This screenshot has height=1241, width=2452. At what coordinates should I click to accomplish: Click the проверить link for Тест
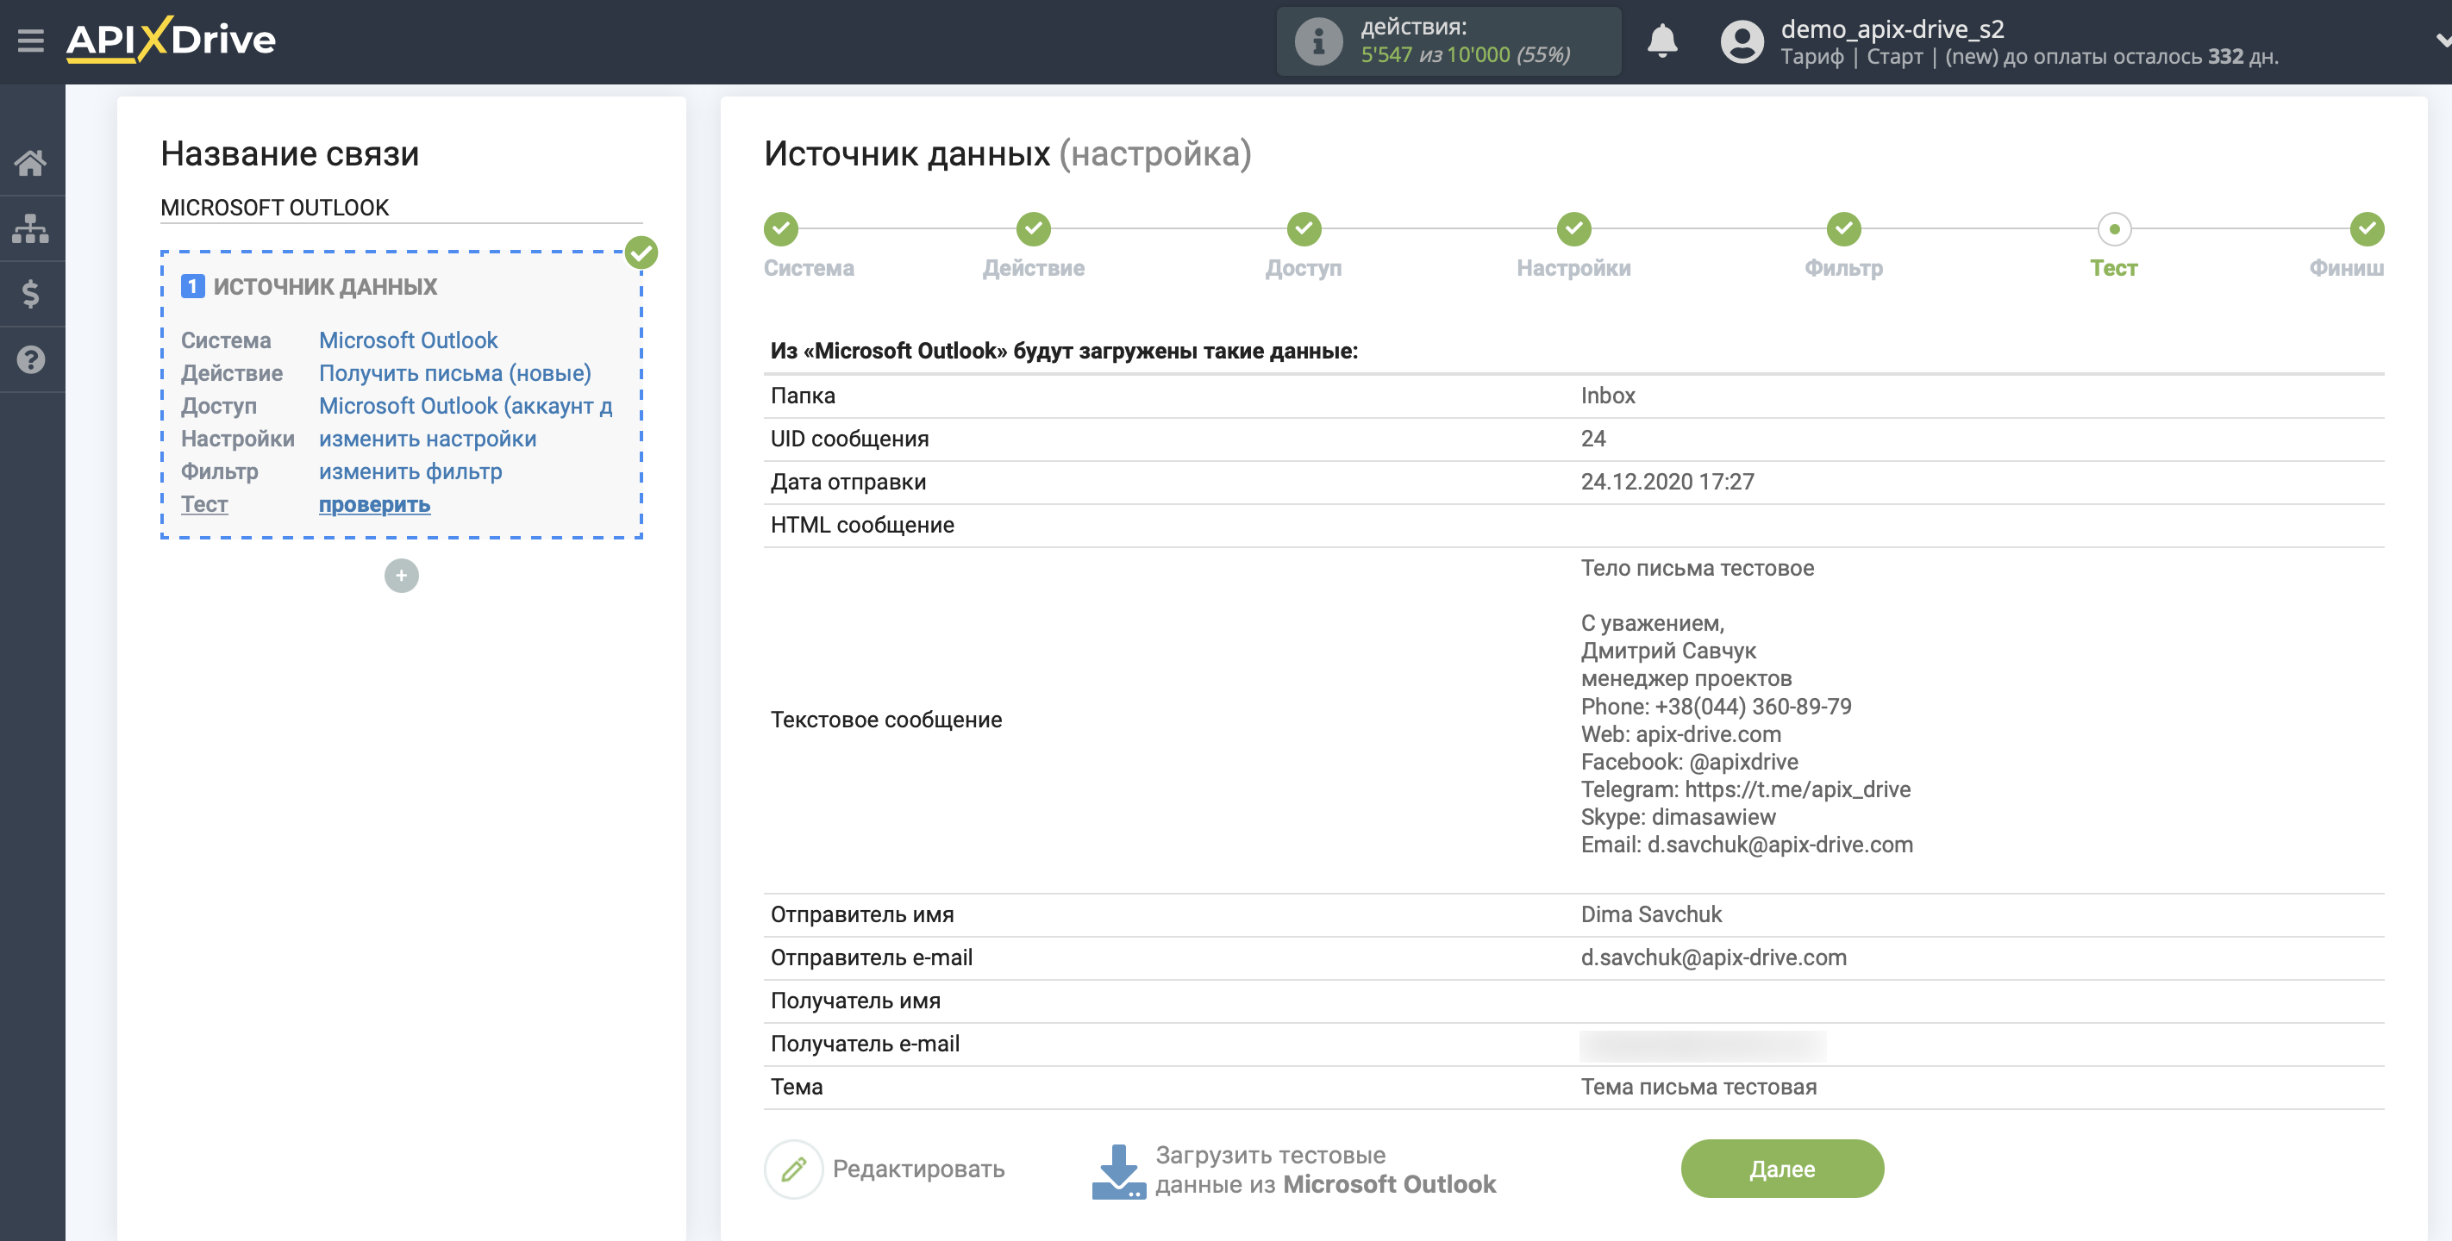[375, 503]
